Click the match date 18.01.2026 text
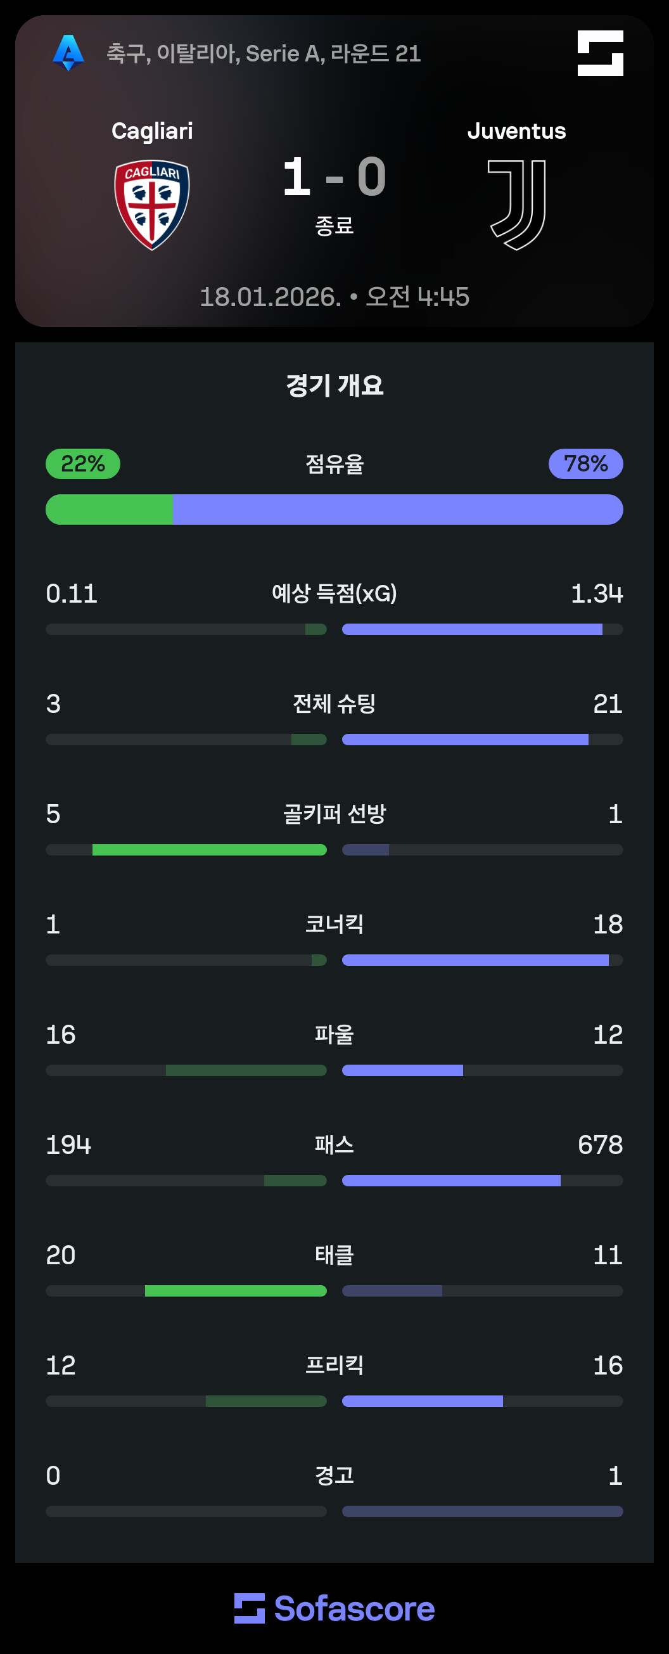The image size is (669, 1654). click(x=271, y=297)
